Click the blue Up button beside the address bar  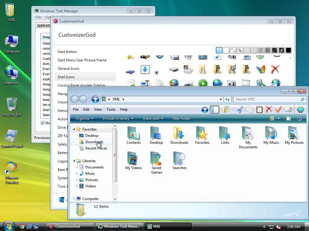click(x=95, y=99)
